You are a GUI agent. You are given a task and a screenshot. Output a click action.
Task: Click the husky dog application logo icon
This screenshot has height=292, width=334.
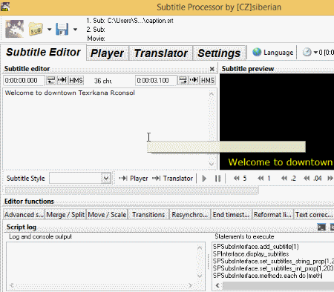[x=15, y=29]
